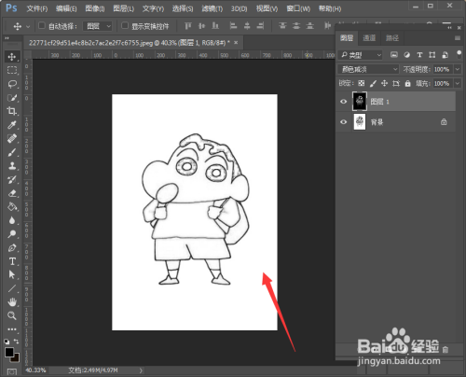Select the Crop tool

tap(12, 111)
